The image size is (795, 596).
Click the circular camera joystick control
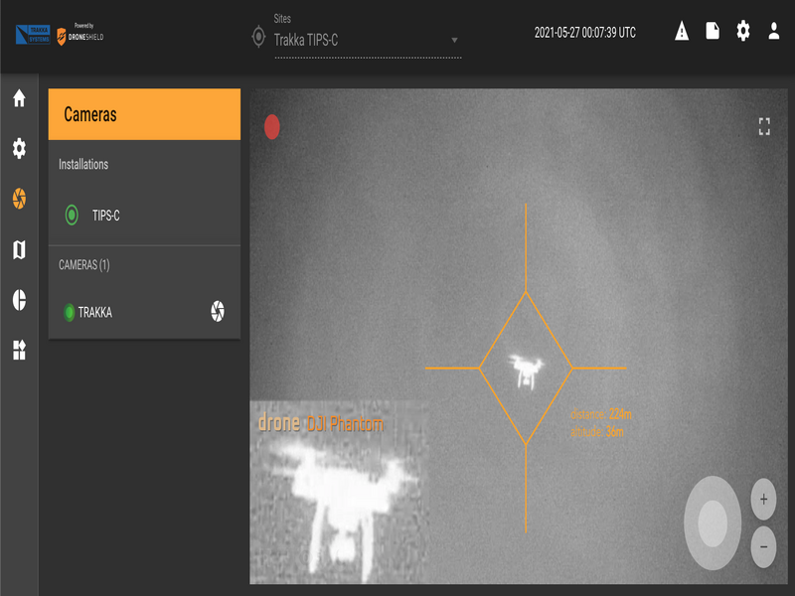click(713, 523)
